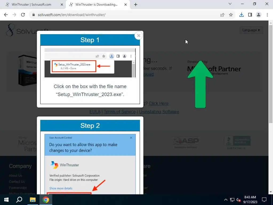Open the clock showing 8:43 AM
The image size is (273, 205).
[x=250, y=200]
